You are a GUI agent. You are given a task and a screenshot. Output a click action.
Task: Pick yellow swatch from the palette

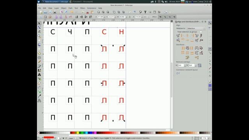click(78, 133)
